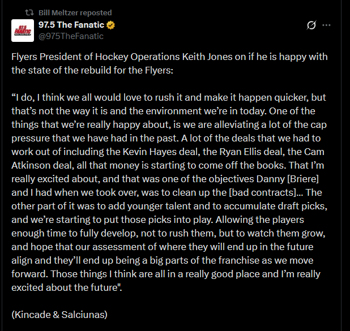Click the gold verified badge
The height and width of the screenshot is (331, 350).
click(x=112, y=25)
